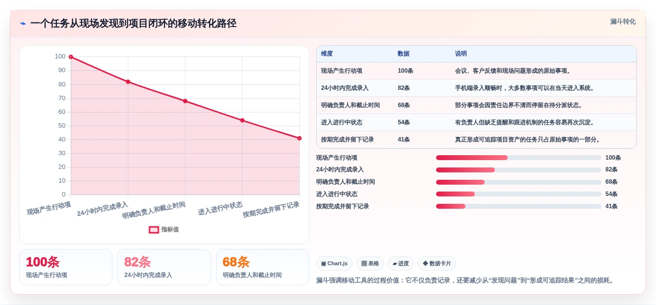
Task: Select the chart point at value 41
Action: coord(300,139)
